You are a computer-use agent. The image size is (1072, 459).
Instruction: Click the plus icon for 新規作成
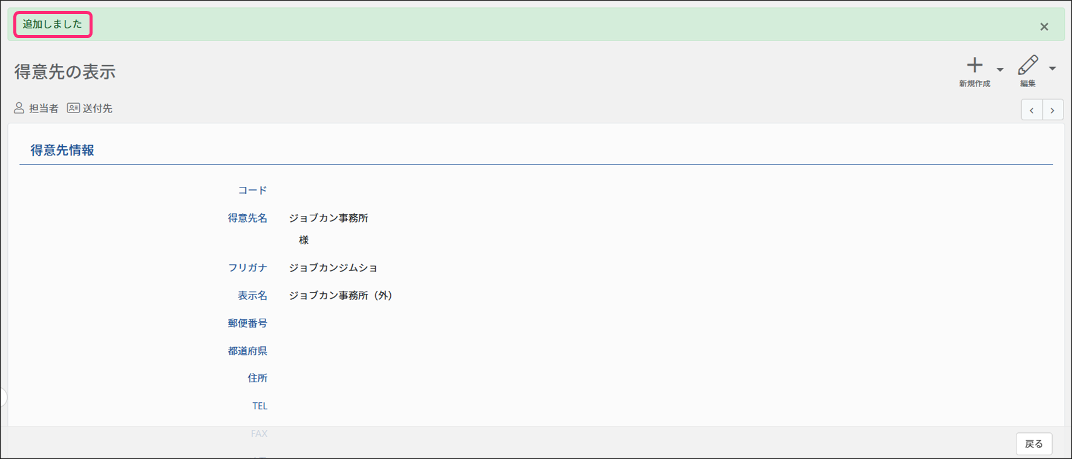[974, 65]
